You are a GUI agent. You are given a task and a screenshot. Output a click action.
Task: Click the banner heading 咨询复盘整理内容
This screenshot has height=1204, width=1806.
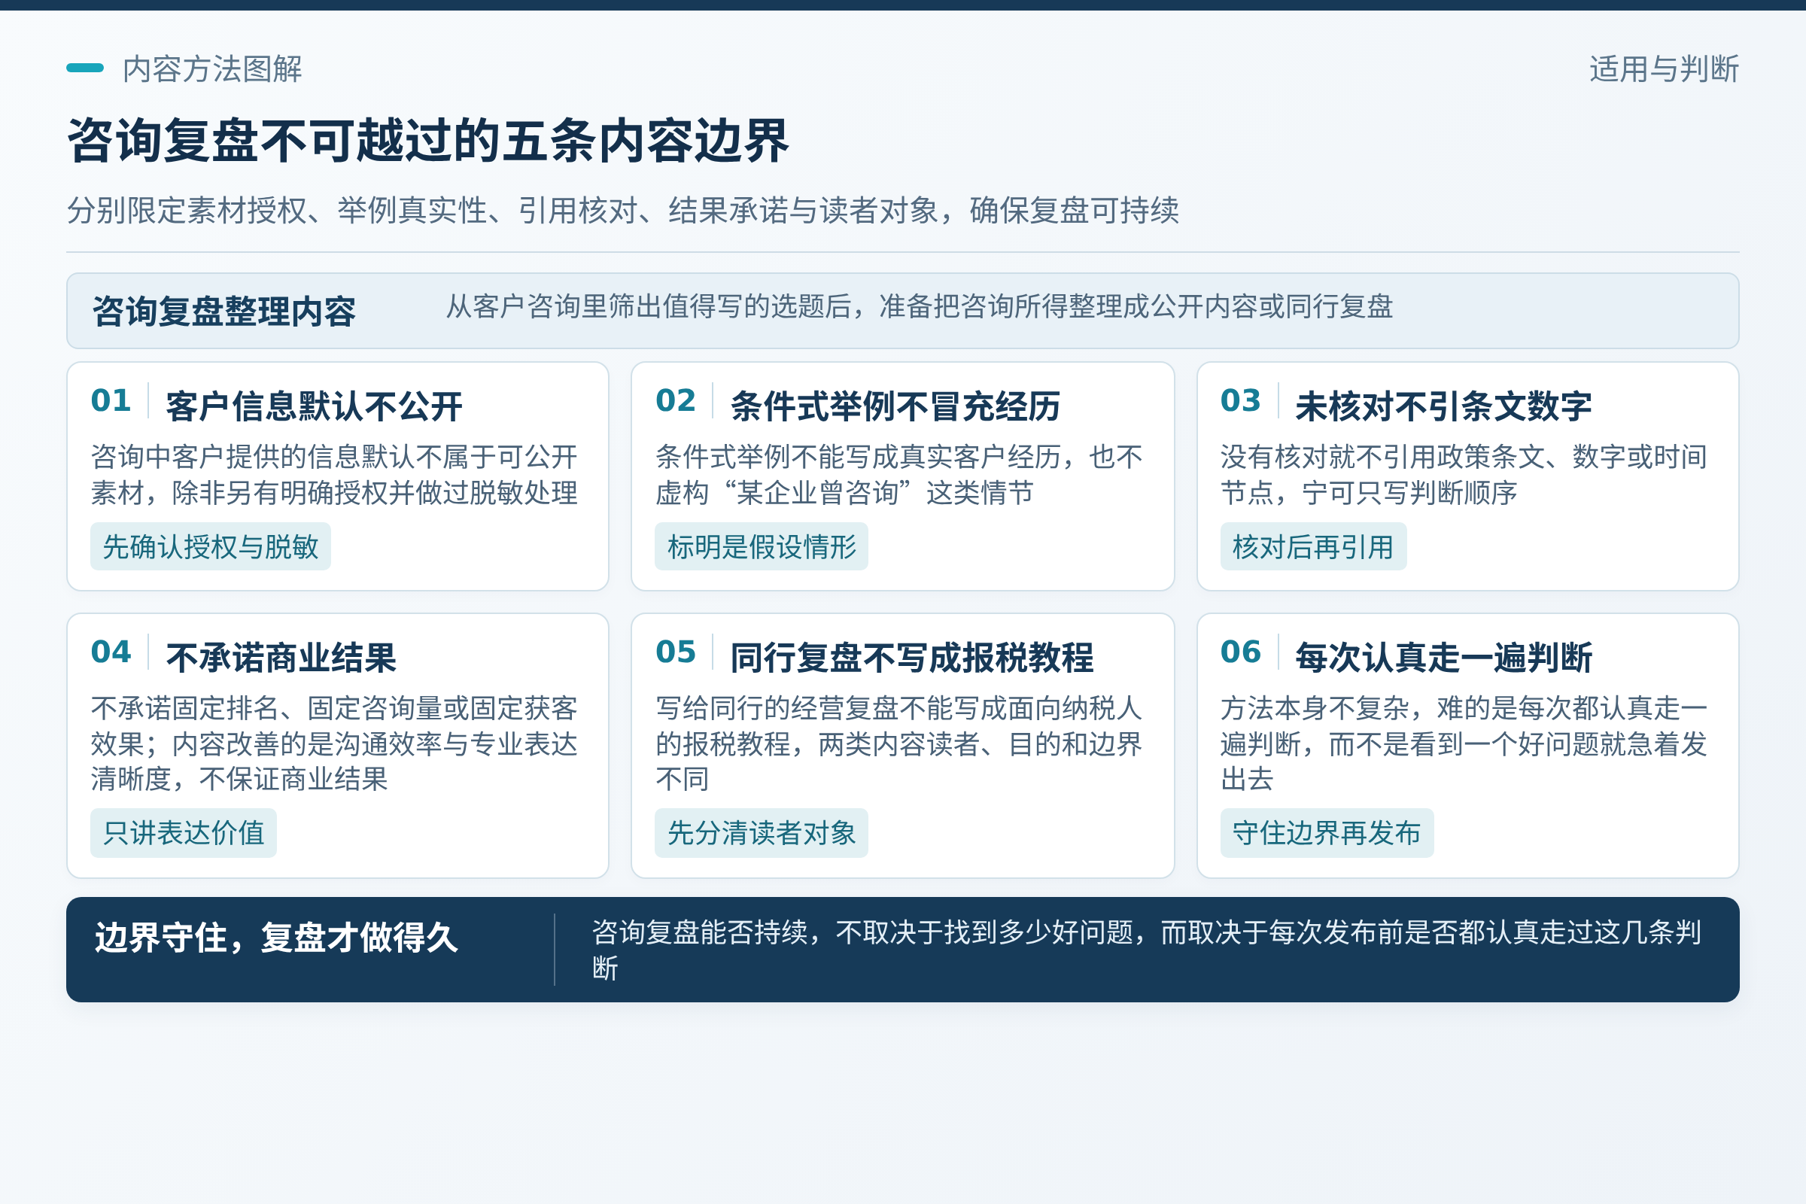point(224,312)
